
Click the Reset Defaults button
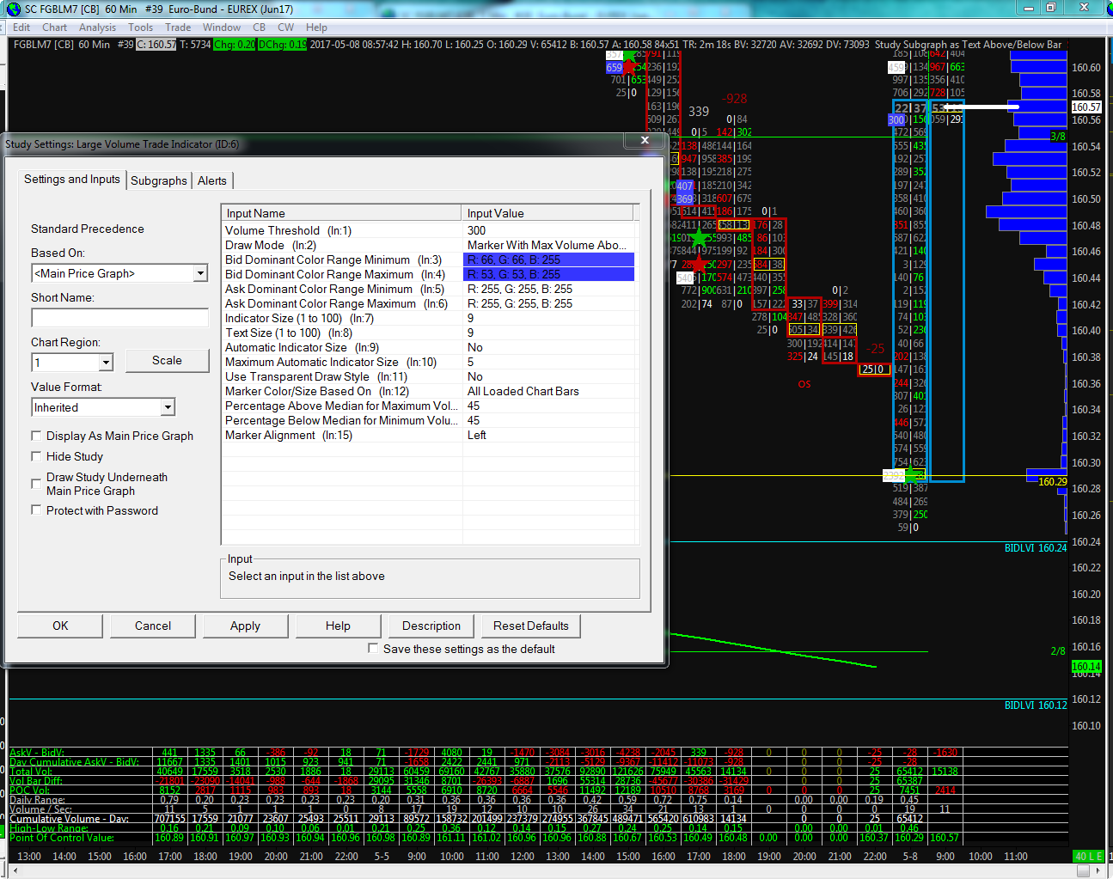pyautogui.click(x=530, y=626)
